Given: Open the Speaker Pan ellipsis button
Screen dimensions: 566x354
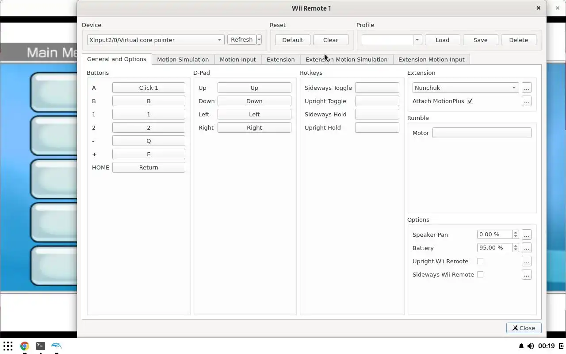Looking at the screenshot, I should (526, 235).
